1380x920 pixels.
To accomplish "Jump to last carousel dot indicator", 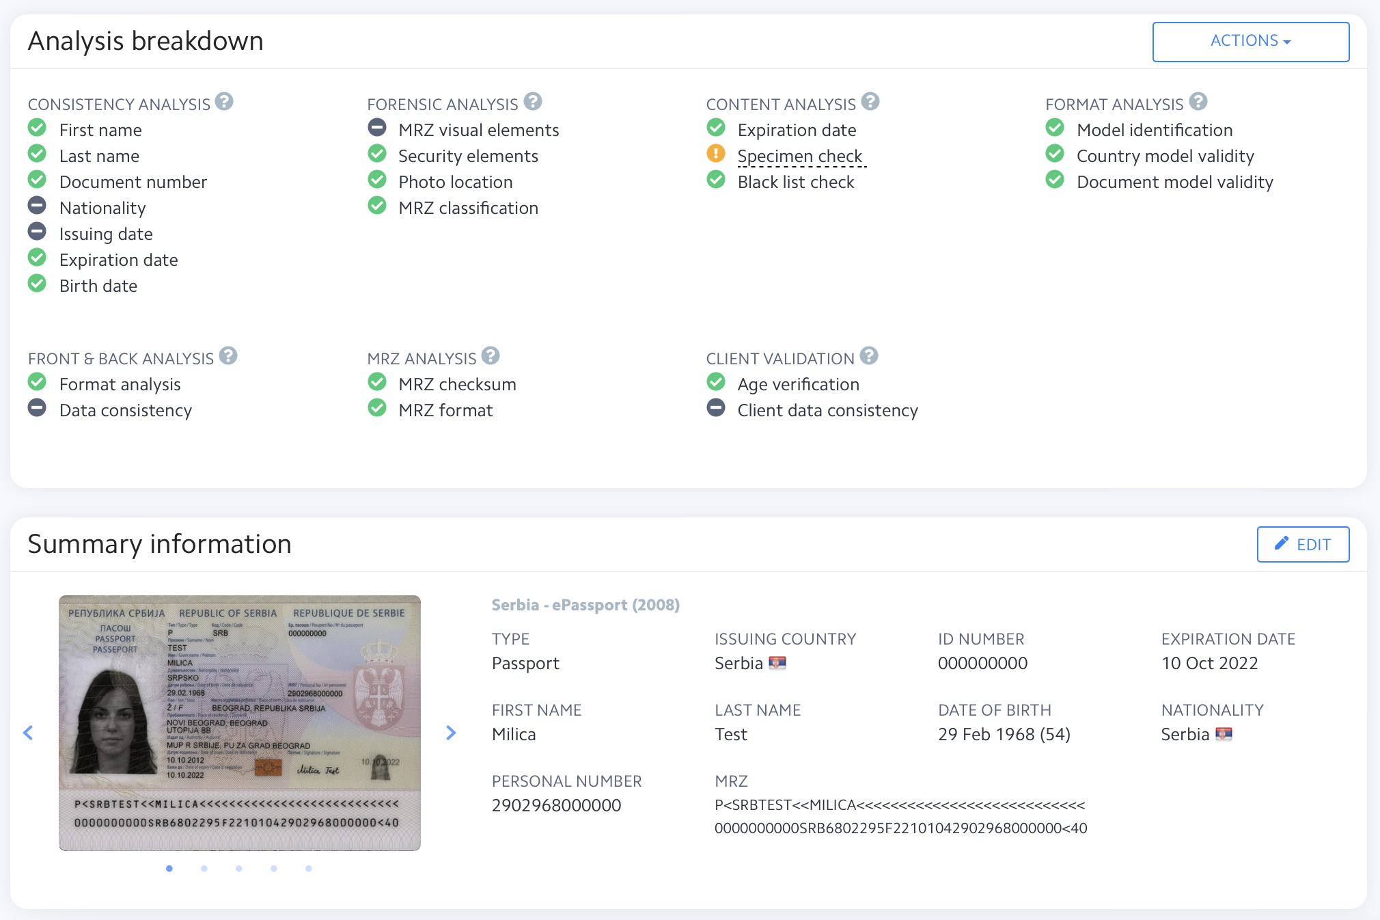I will tap(309, 868).
